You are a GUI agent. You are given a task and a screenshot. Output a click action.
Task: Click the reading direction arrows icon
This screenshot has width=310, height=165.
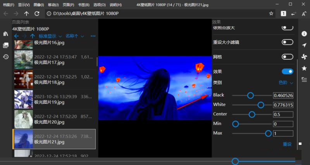coord(294,14)
